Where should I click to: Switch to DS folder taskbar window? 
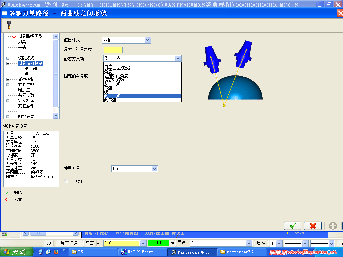[93, 252]
